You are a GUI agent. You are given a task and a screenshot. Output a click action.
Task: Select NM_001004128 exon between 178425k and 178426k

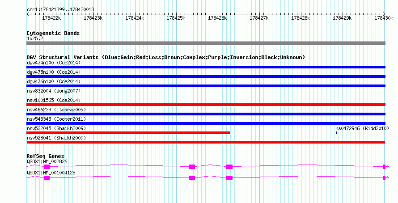[192, 178]
